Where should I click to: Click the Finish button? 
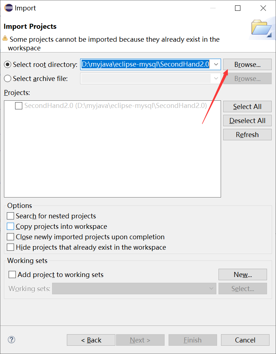coord(193,340)
